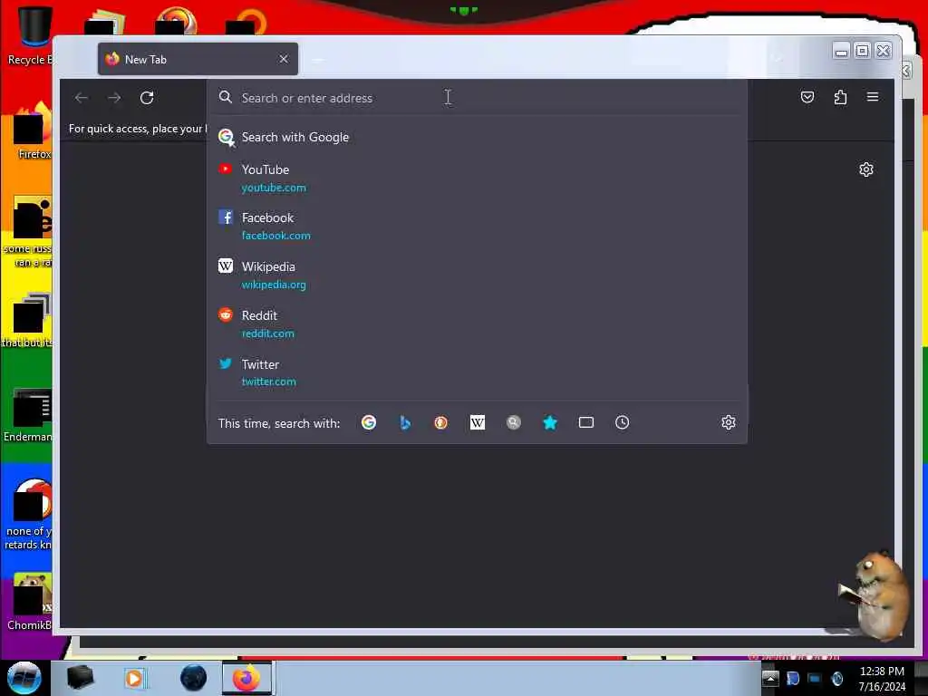Choose the Facebook suggestion row
The width and height of the screenshot is (928, 696).
[477, 226]
